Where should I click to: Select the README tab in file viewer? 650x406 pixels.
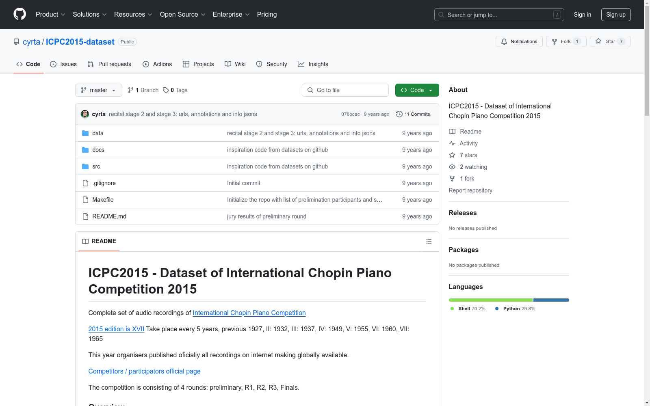pyautogui.click(x=99, y=241)
